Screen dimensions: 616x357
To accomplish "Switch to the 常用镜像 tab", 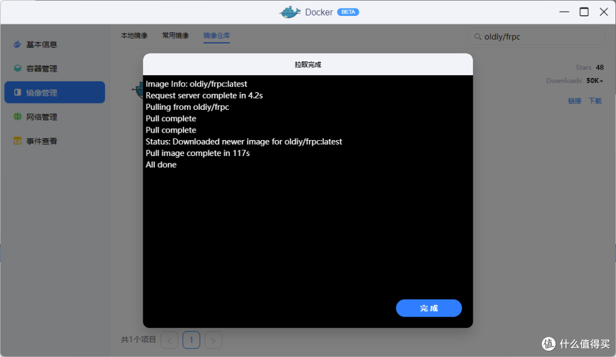I will pos(175,36).
